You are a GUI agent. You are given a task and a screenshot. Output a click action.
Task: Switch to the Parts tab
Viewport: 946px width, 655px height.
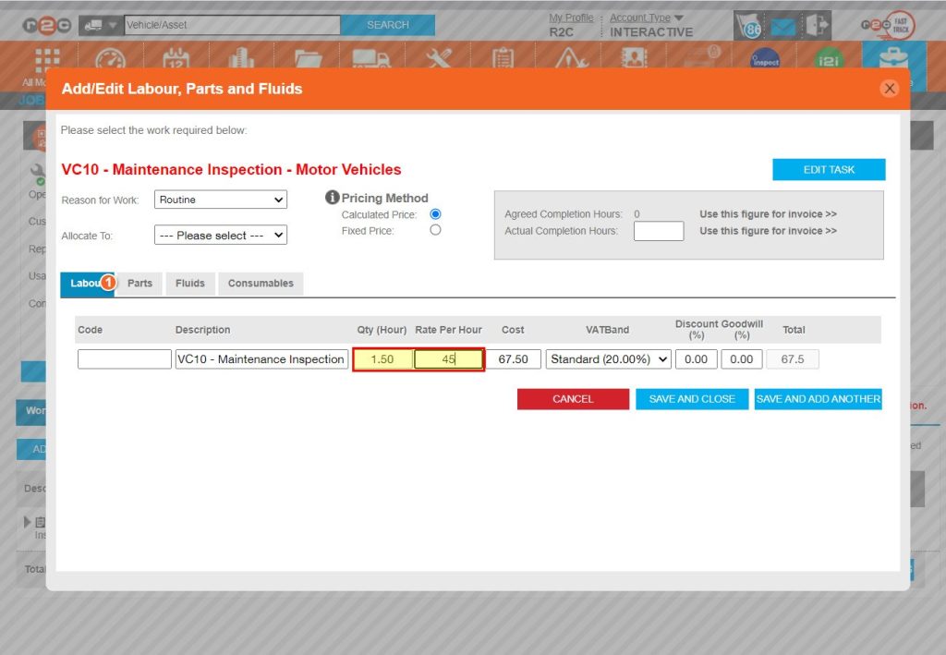pyautogui.click(x=139, y=284)
